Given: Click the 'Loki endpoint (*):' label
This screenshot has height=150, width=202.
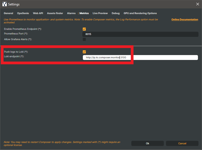Looking at the screenshot, I should tap(14, 56).
